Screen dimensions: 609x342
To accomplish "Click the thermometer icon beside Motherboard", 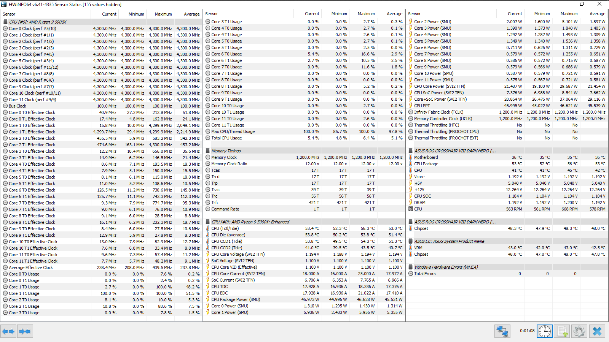I will point(411,157).
